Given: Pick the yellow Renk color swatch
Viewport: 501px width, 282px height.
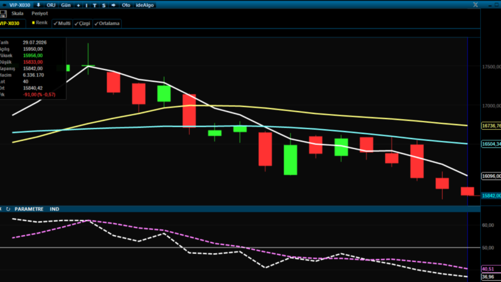Looking at the screenshot, I should 33,23.
